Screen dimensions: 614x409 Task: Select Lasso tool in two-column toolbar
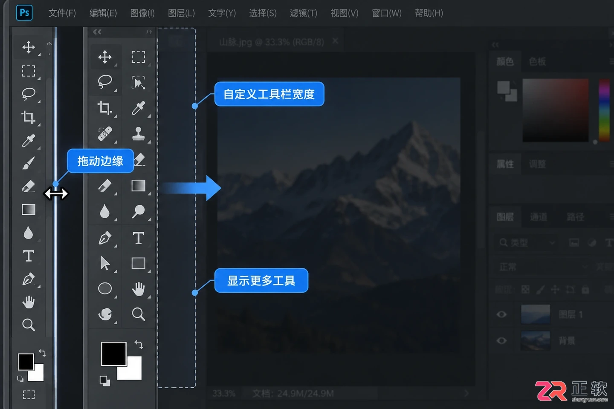pyautogui.click(x=105, y=82)
